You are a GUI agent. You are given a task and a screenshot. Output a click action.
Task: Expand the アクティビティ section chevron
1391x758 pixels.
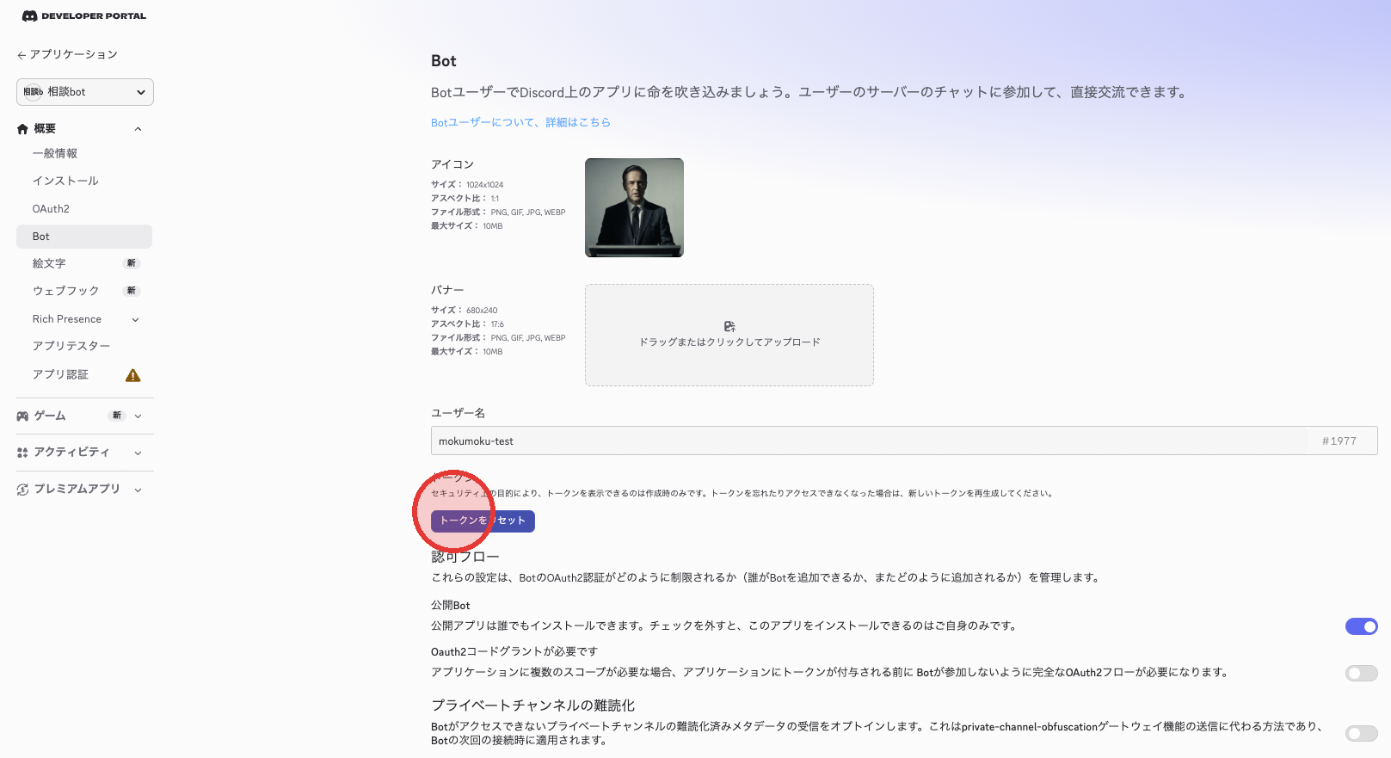tap(138, 453)
